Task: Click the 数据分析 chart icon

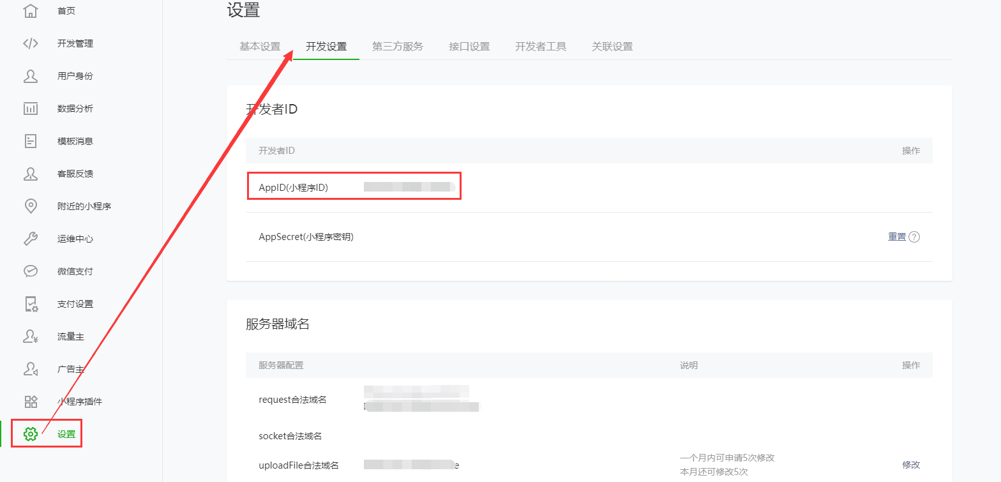Action: click(x=31, y=109)
